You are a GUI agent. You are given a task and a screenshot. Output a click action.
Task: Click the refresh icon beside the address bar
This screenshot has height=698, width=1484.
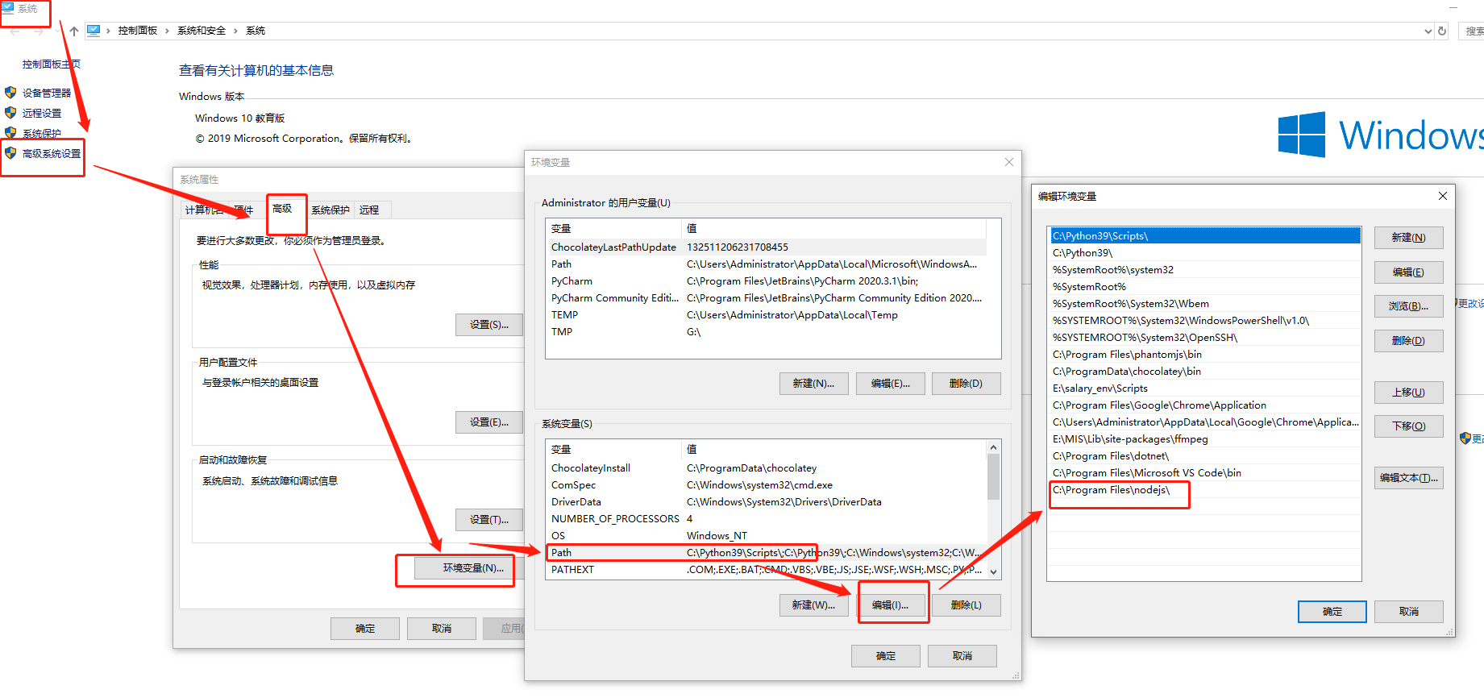(x=1442, y=31)
